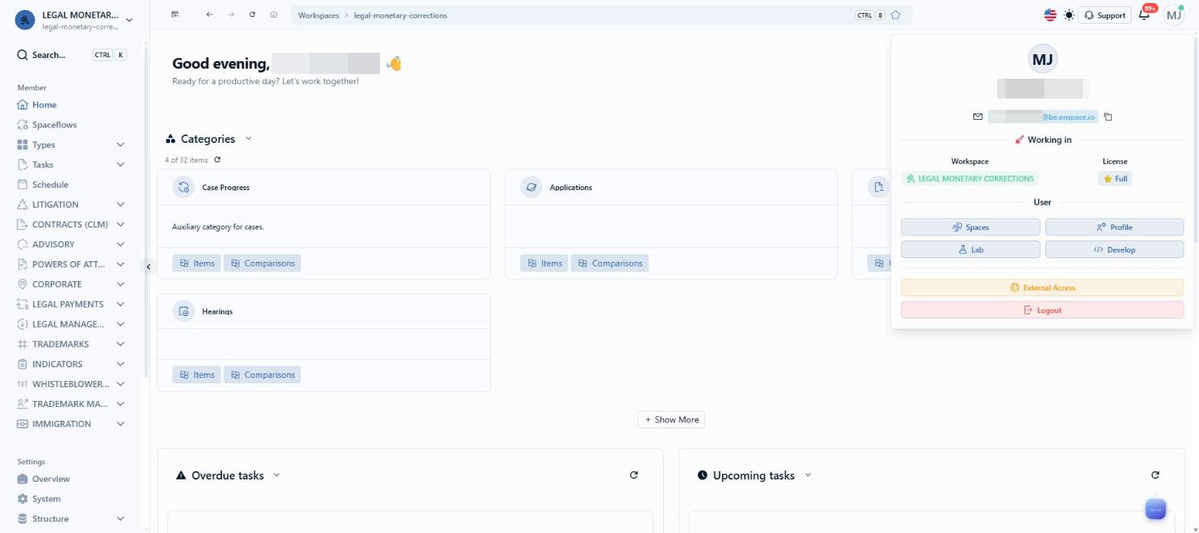
Task: Click the workspace logo icon
Action: pyautogui.click(x=25, y=20)
